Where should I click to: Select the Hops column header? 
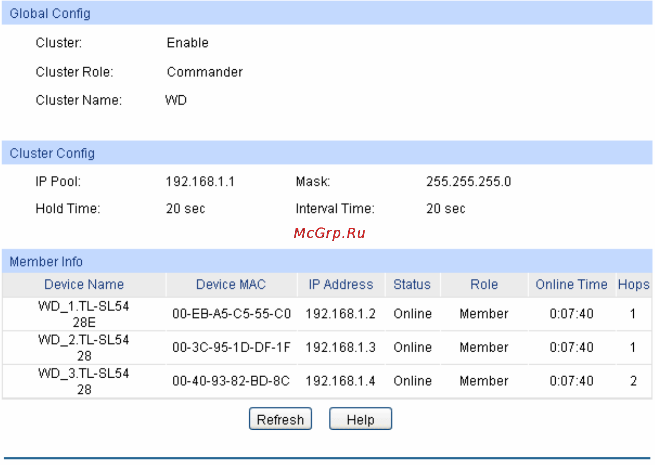pos(634,284)
